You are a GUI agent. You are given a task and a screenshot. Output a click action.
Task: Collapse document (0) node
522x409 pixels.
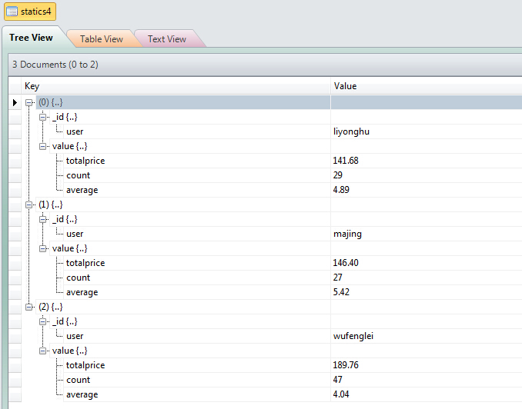[x=29, y=102]
